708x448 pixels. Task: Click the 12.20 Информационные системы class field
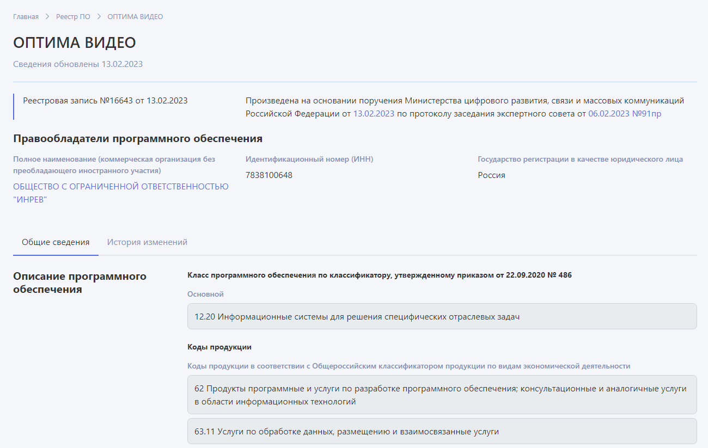(x=442, y=316)
